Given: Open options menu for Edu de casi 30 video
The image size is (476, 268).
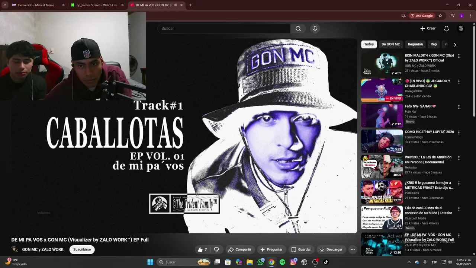Looking at the screenshot, I should pos(459,208).
